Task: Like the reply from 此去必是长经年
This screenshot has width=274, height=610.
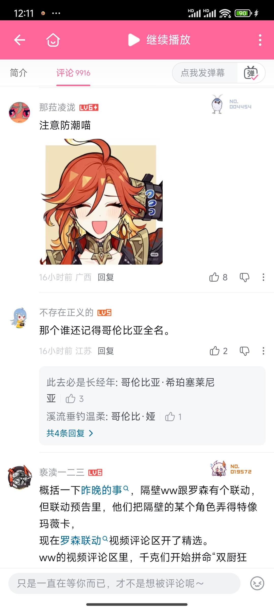Action: (71, 399)
